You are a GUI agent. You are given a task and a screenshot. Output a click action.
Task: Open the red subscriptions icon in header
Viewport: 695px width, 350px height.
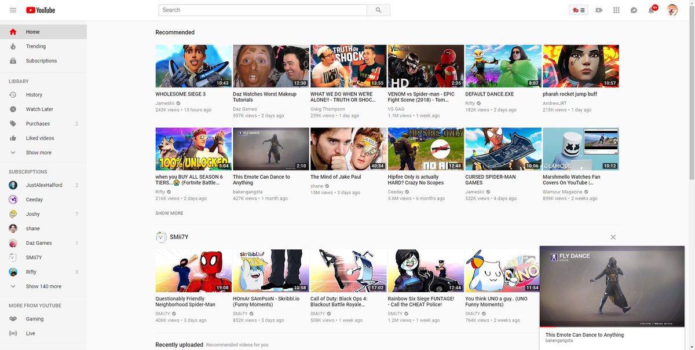[579, 10]
